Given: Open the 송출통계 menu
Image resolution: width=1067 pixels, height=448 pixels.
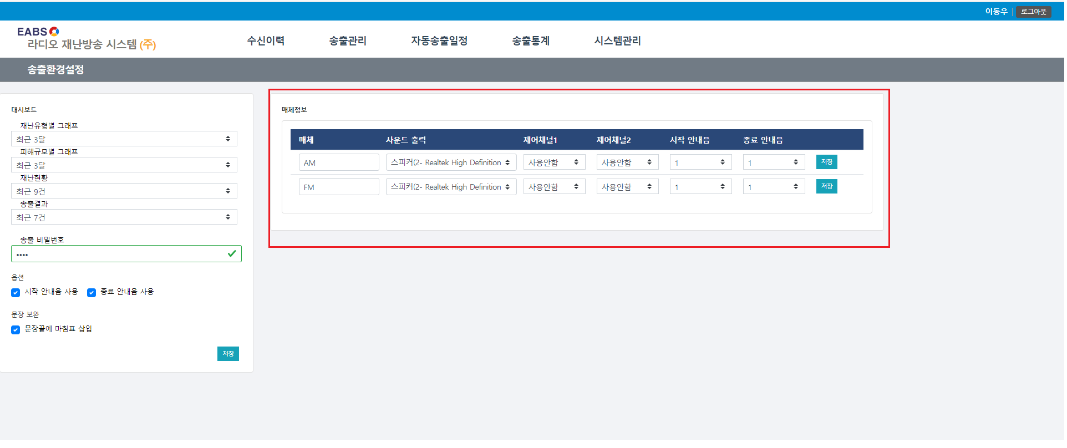Looking at the screenshot, I should coord(531,40).
